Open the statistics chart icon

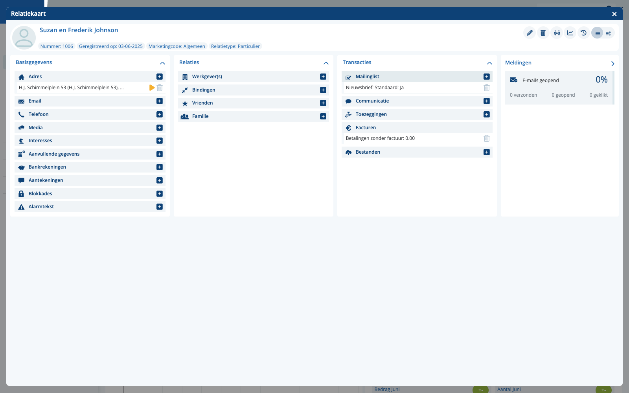[570, 33]
